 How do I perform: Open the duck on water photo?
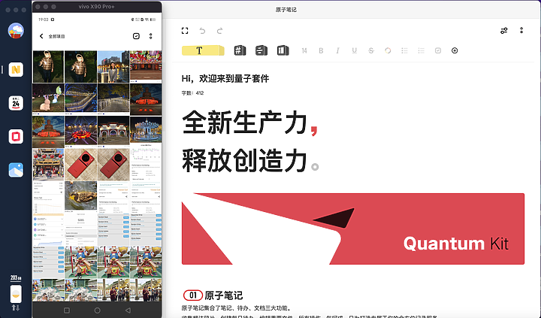point(80,196)
